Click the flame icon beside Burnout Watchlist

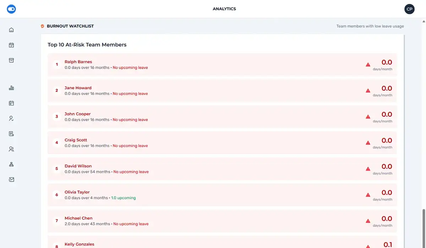(x=42, y=26)
